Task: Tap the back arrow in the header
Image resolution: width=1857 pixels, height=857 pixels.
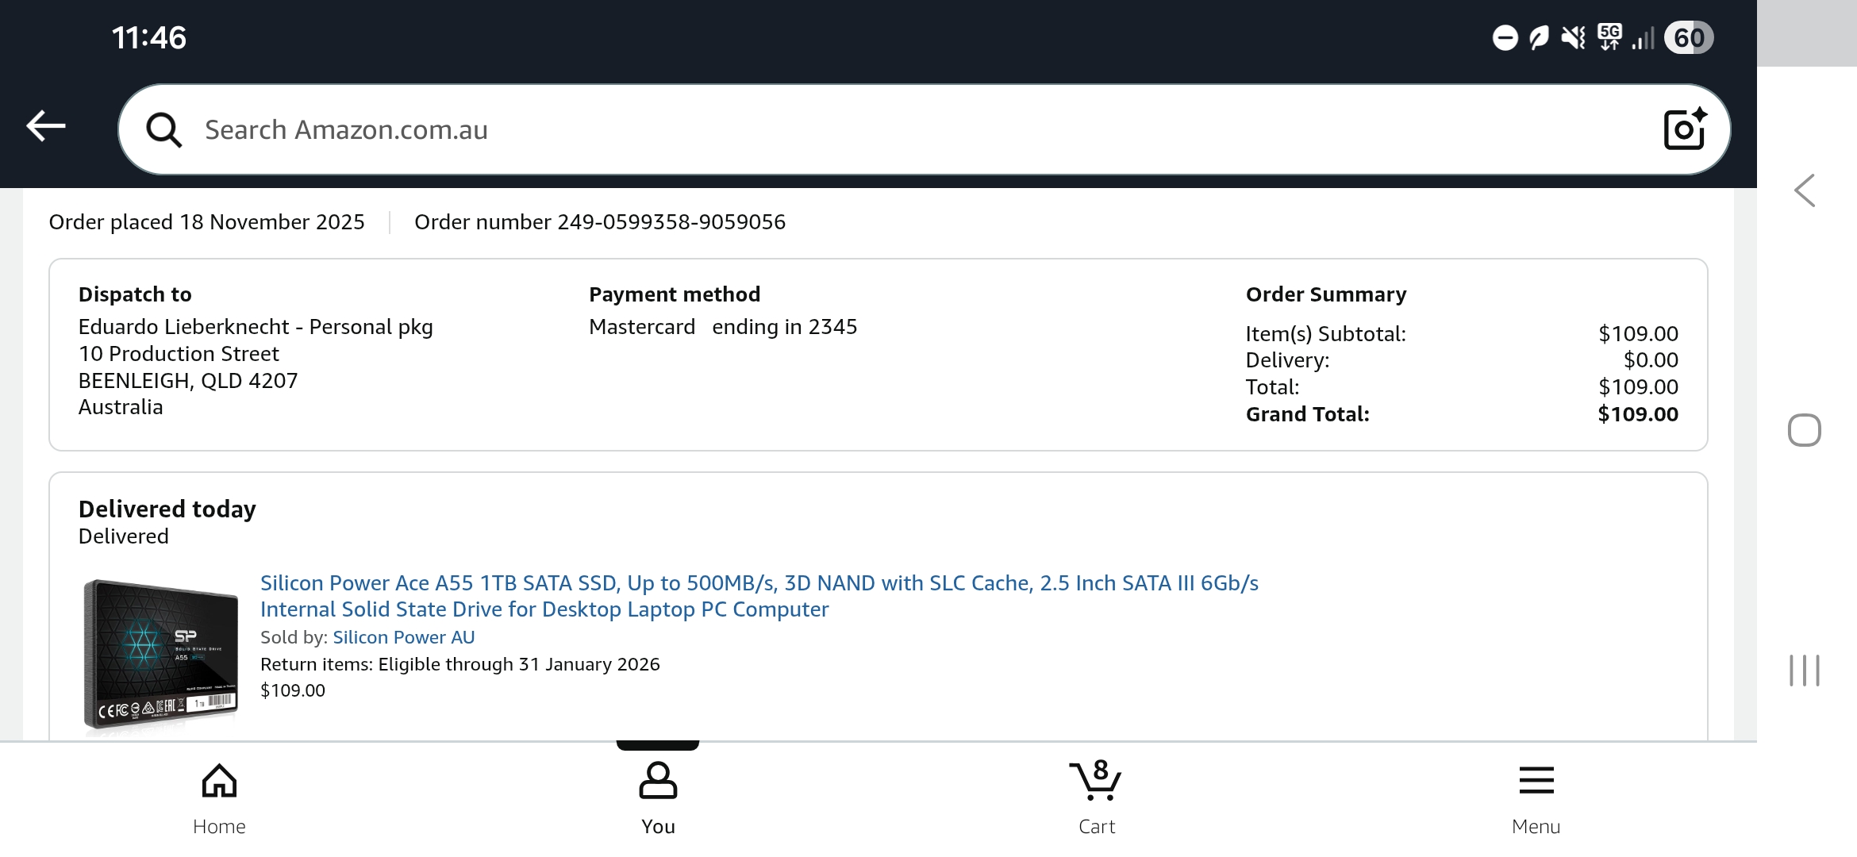Action: click(46, 126)
